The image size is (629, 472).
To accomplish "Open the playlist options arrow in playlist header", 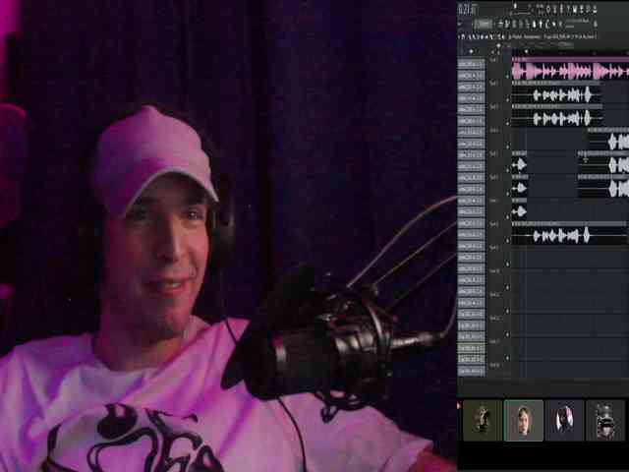I will click(462, 37).
